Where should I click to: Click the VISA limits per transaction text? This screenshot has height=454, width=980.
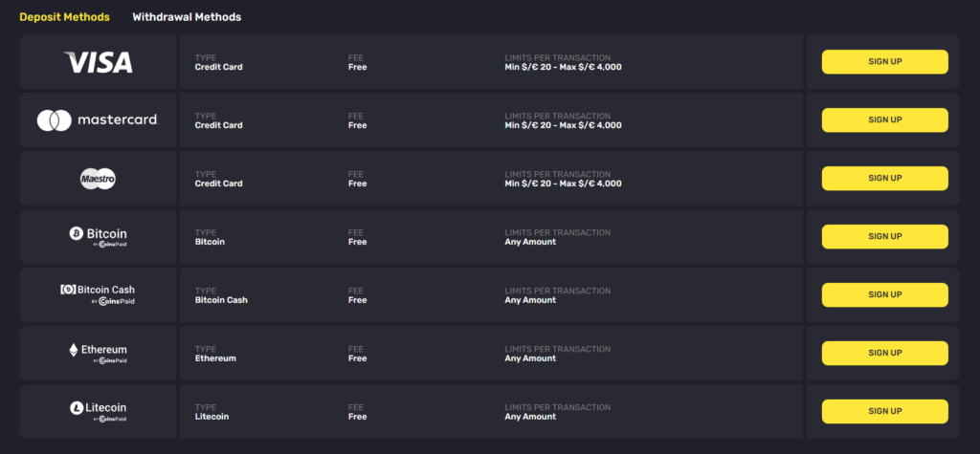click(563, 67)
